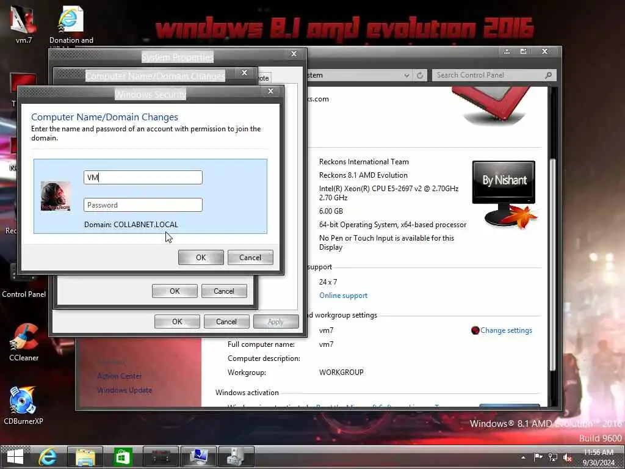Open CDBurnerXP desktop shortcut
Image resolution: width=625 pixels, height=469 pixels.
point(24,405)
